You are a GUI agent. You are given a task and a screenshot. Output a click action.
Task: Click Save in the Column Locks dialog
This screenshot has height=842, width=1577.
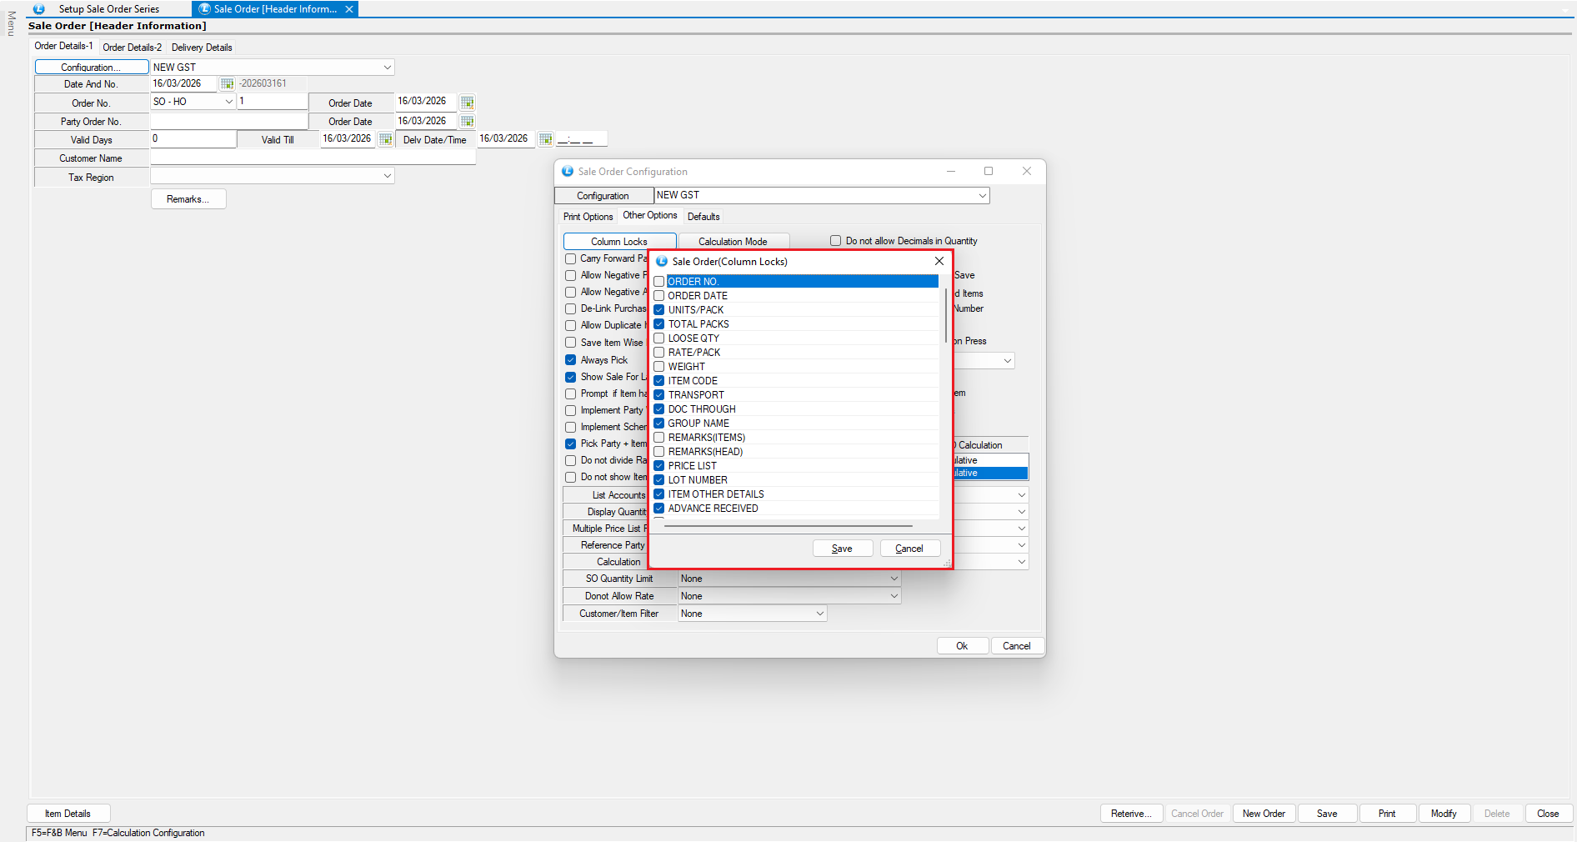[x=842, y=549]
